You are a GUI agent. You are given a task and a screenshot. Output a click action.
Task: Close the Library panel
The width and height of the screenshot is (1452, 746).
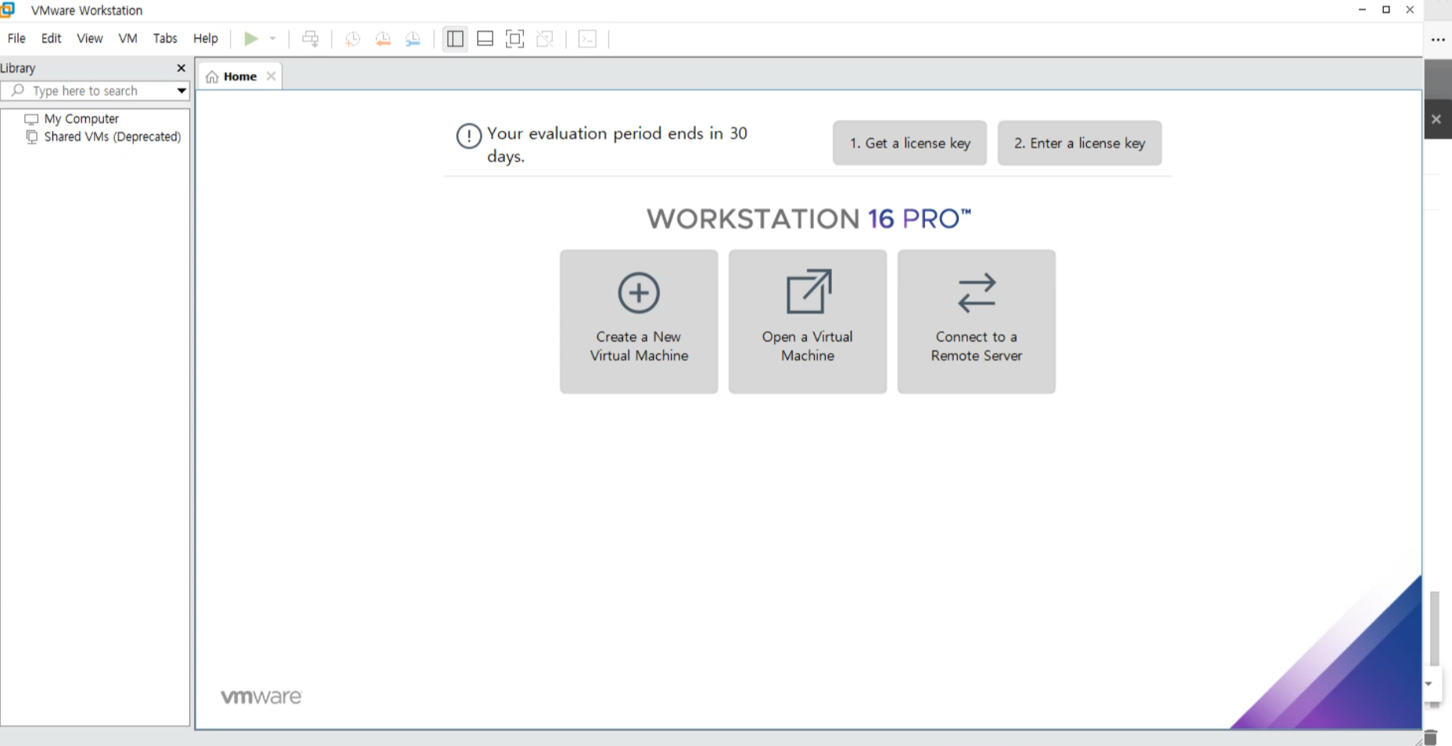point(181,68)
